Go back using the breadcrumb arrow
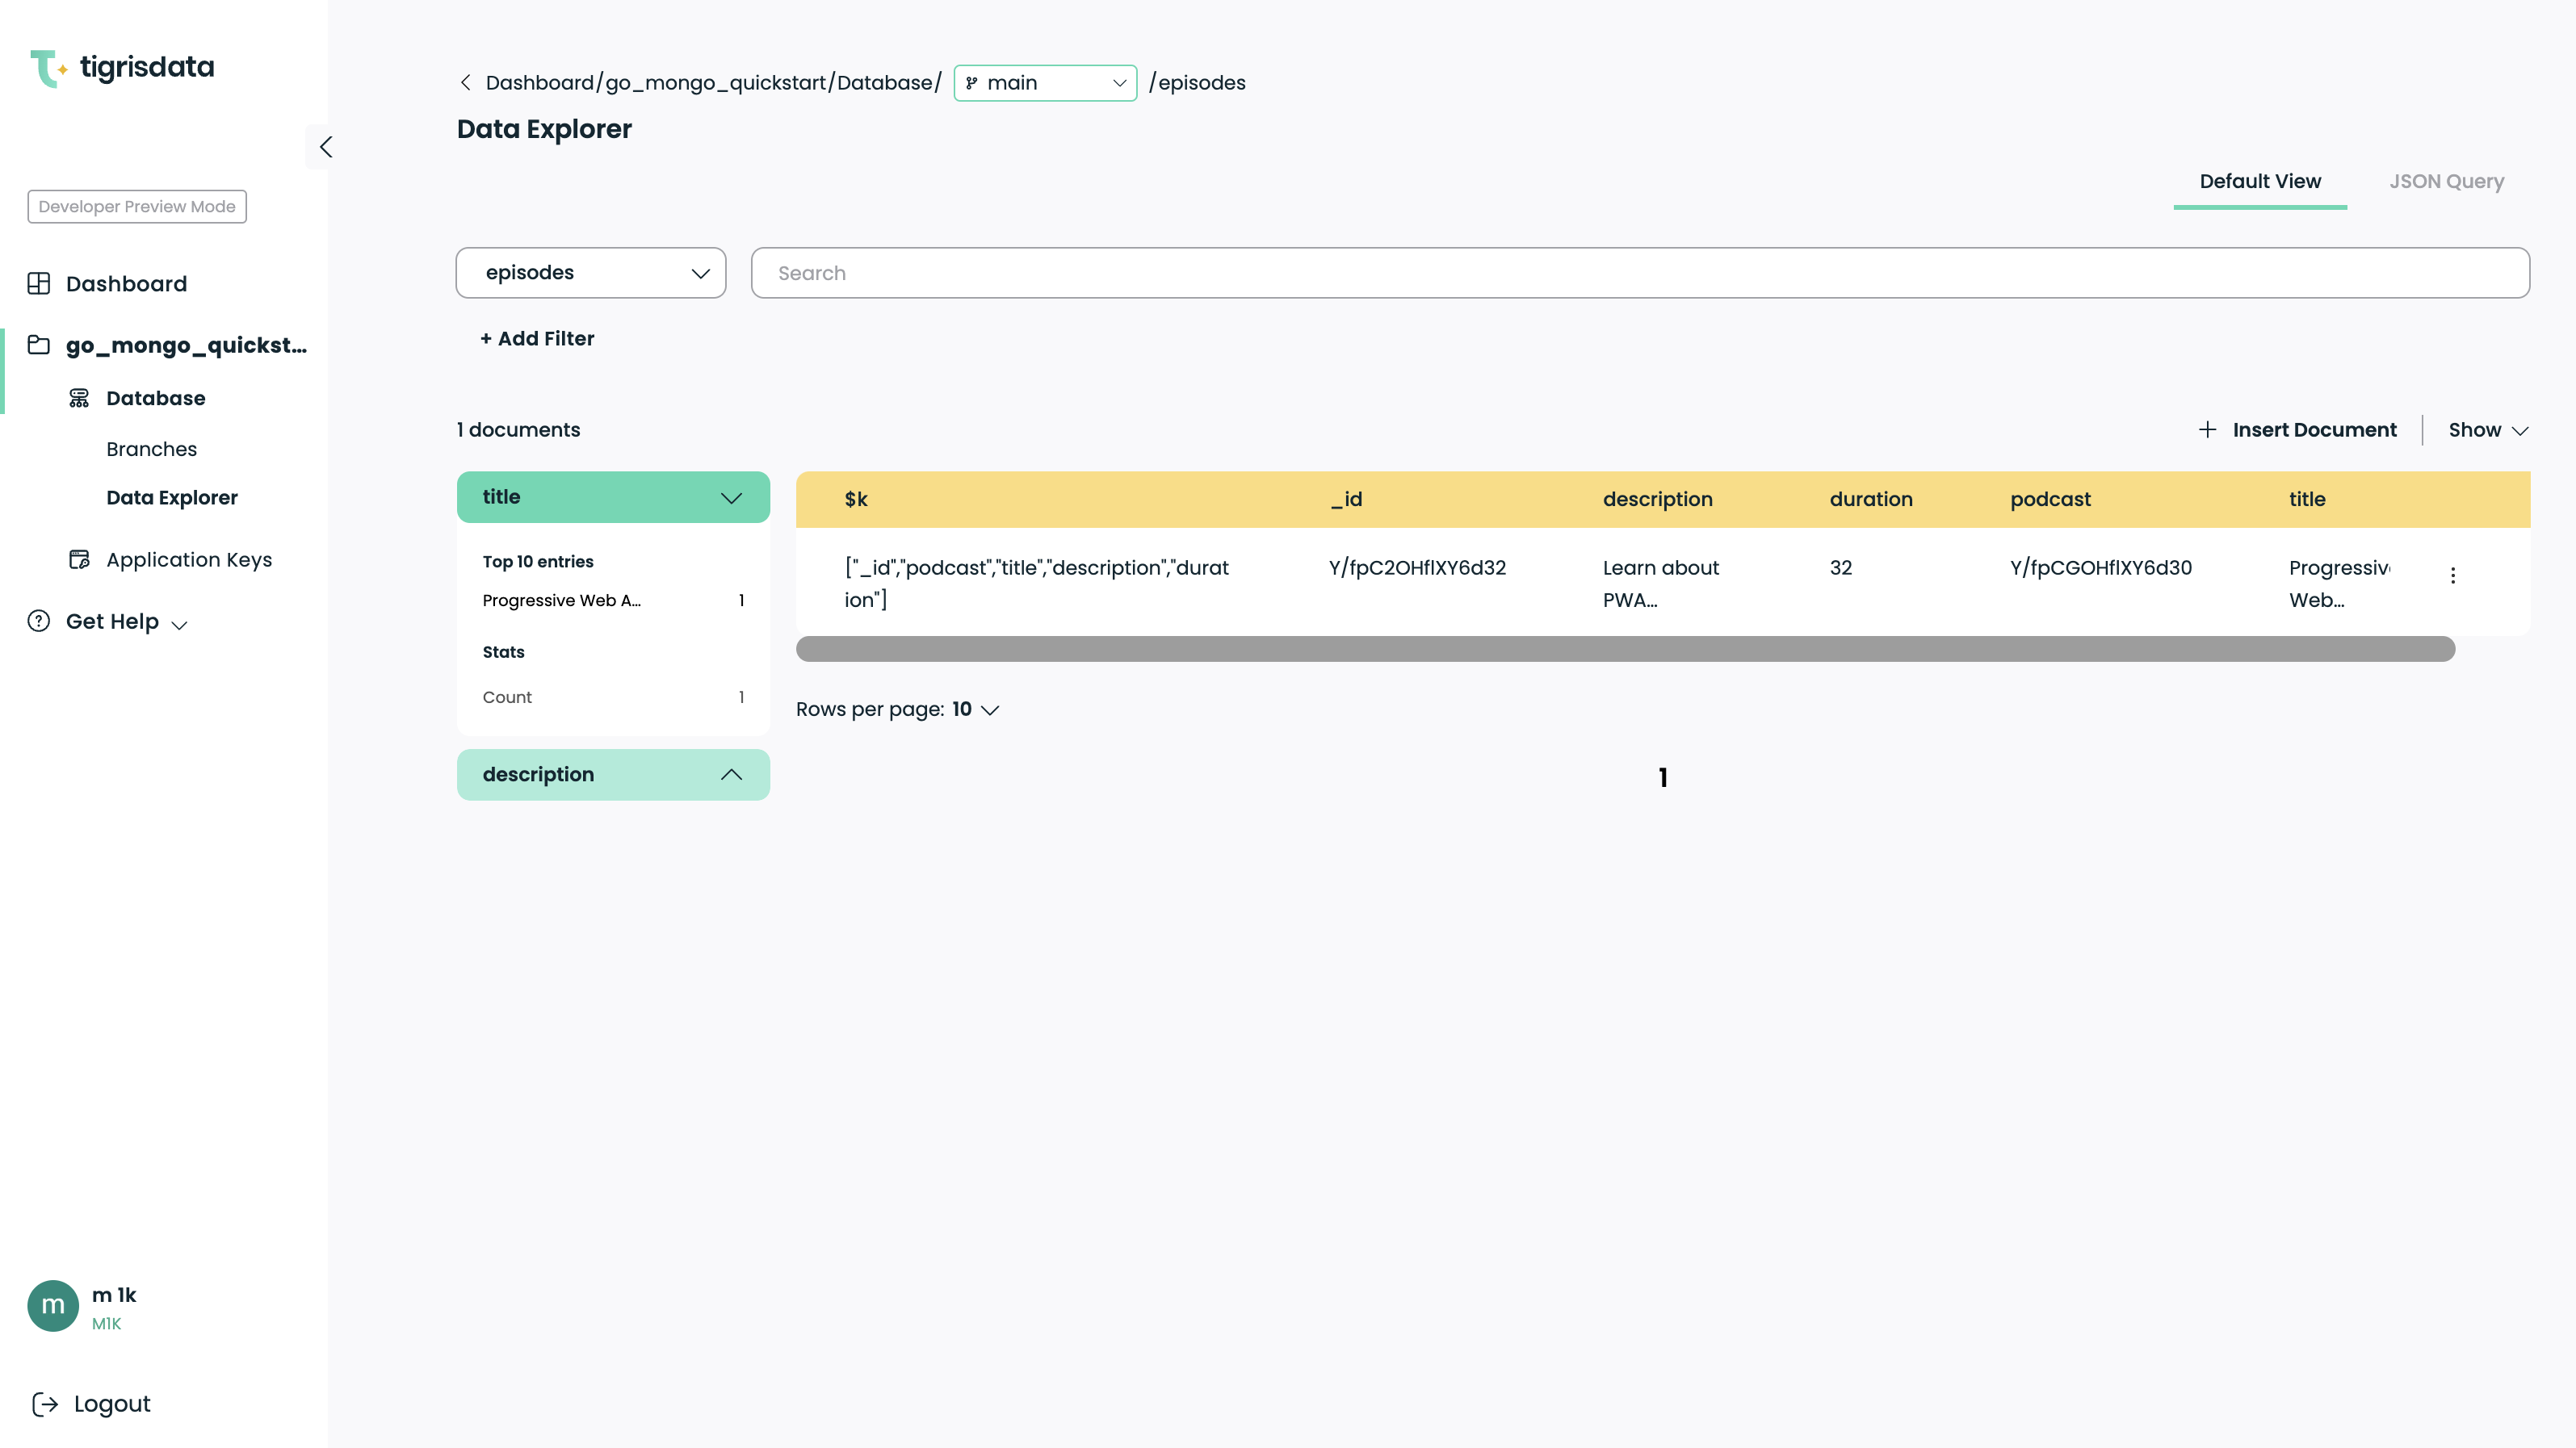The height and width of the screenshot is (1448, 2576). point(465,83)
